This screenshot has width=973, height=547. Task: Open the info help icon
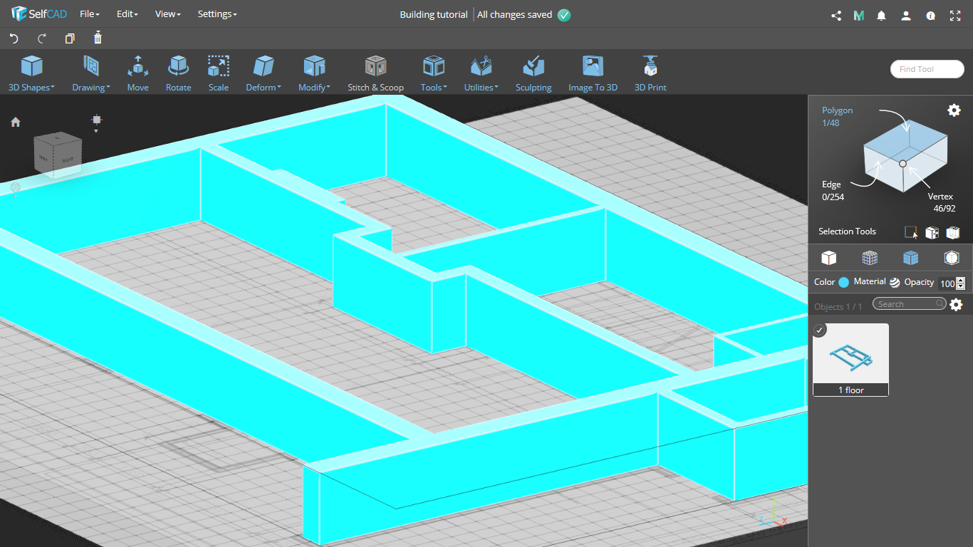tap(930, 15)
